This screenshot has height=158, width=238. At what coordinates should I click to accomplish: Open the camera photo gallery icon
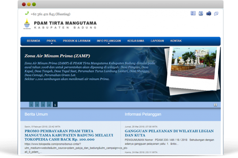pos(209,13)
